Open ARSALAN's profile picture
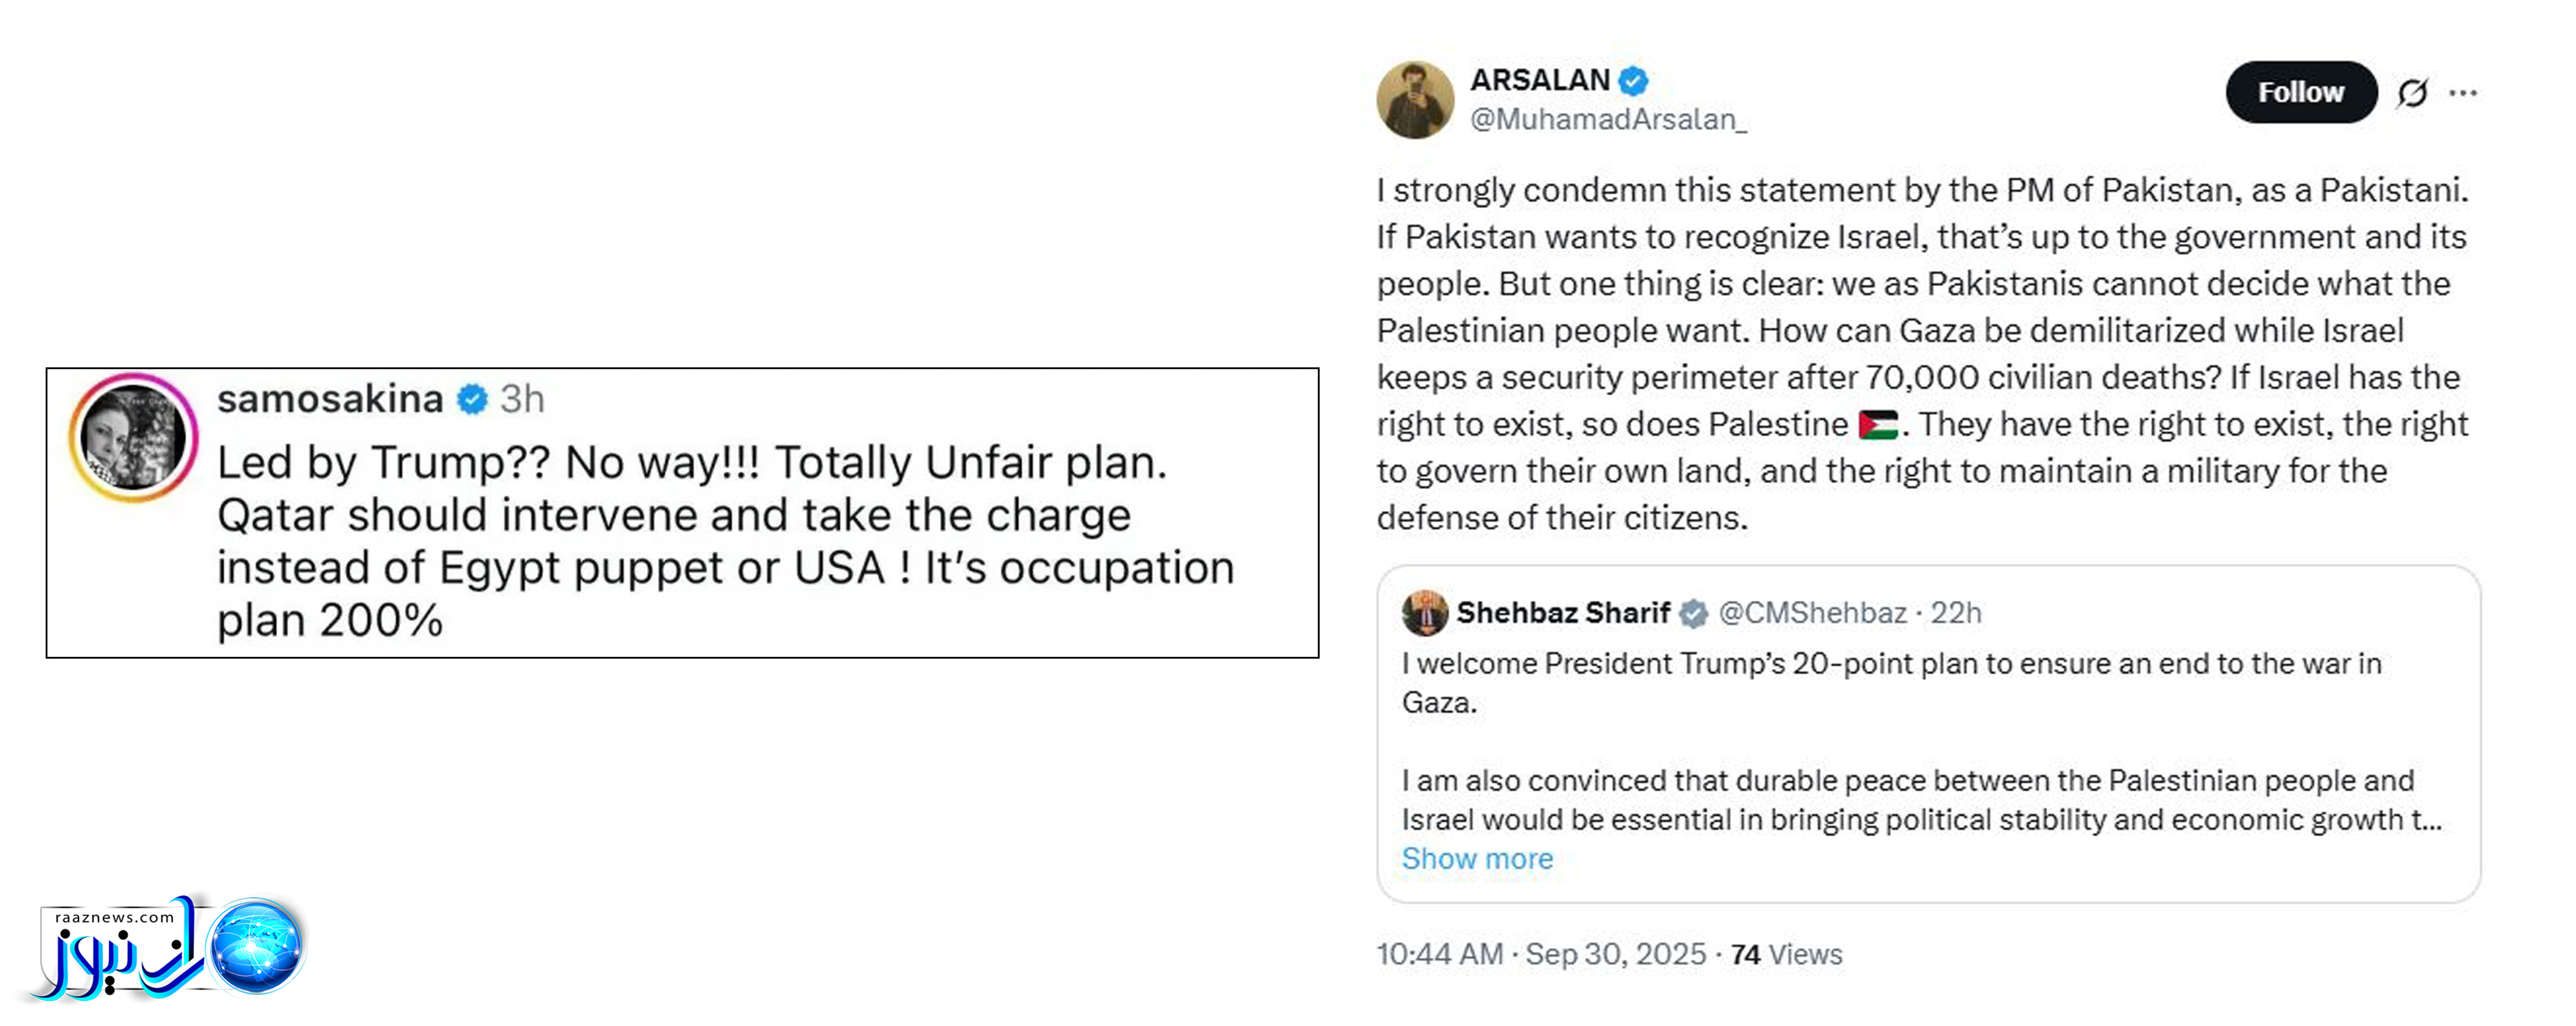The width and height of the screenshot is (2576, 1026). point(1415,99)
